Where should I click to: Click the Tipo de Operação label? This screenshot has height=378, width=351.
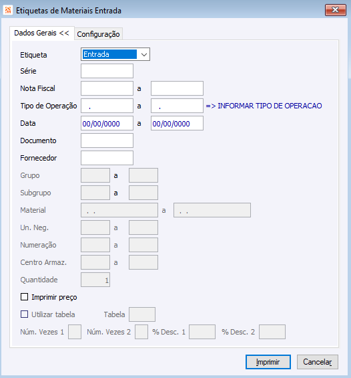pyautogui.click(x=49, y=106)
